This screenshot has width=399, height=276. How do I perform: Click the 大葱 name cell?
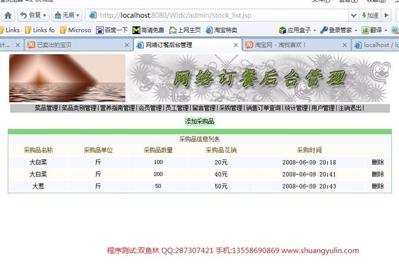pos(38,186)
